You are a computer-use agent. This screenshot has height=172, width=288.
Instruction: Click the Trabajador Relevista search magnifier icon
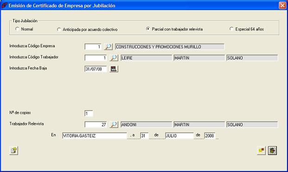[114, 124]
